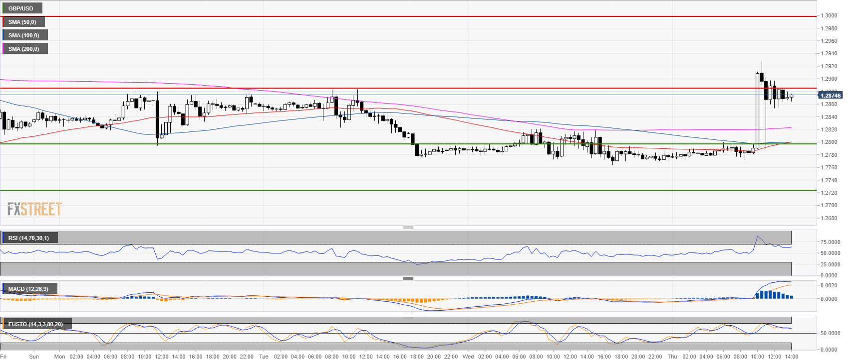
Task: Click the current price tag 1.28746
Action: [831, 95]
